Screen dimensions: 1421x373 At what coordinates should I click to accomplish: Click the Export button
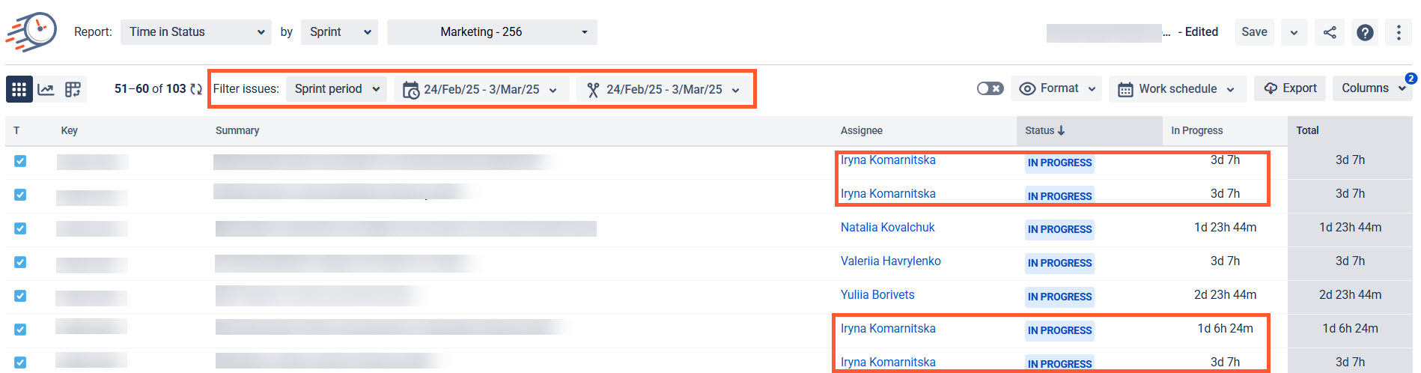1290,88
